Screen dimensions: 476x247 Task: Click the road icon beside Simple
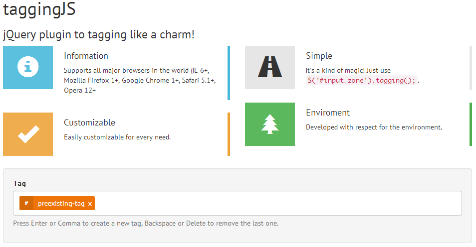click(270, 67)
